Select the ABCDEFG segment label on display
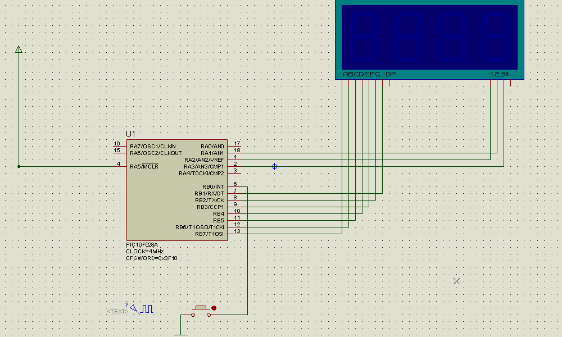 click(361, 74)
